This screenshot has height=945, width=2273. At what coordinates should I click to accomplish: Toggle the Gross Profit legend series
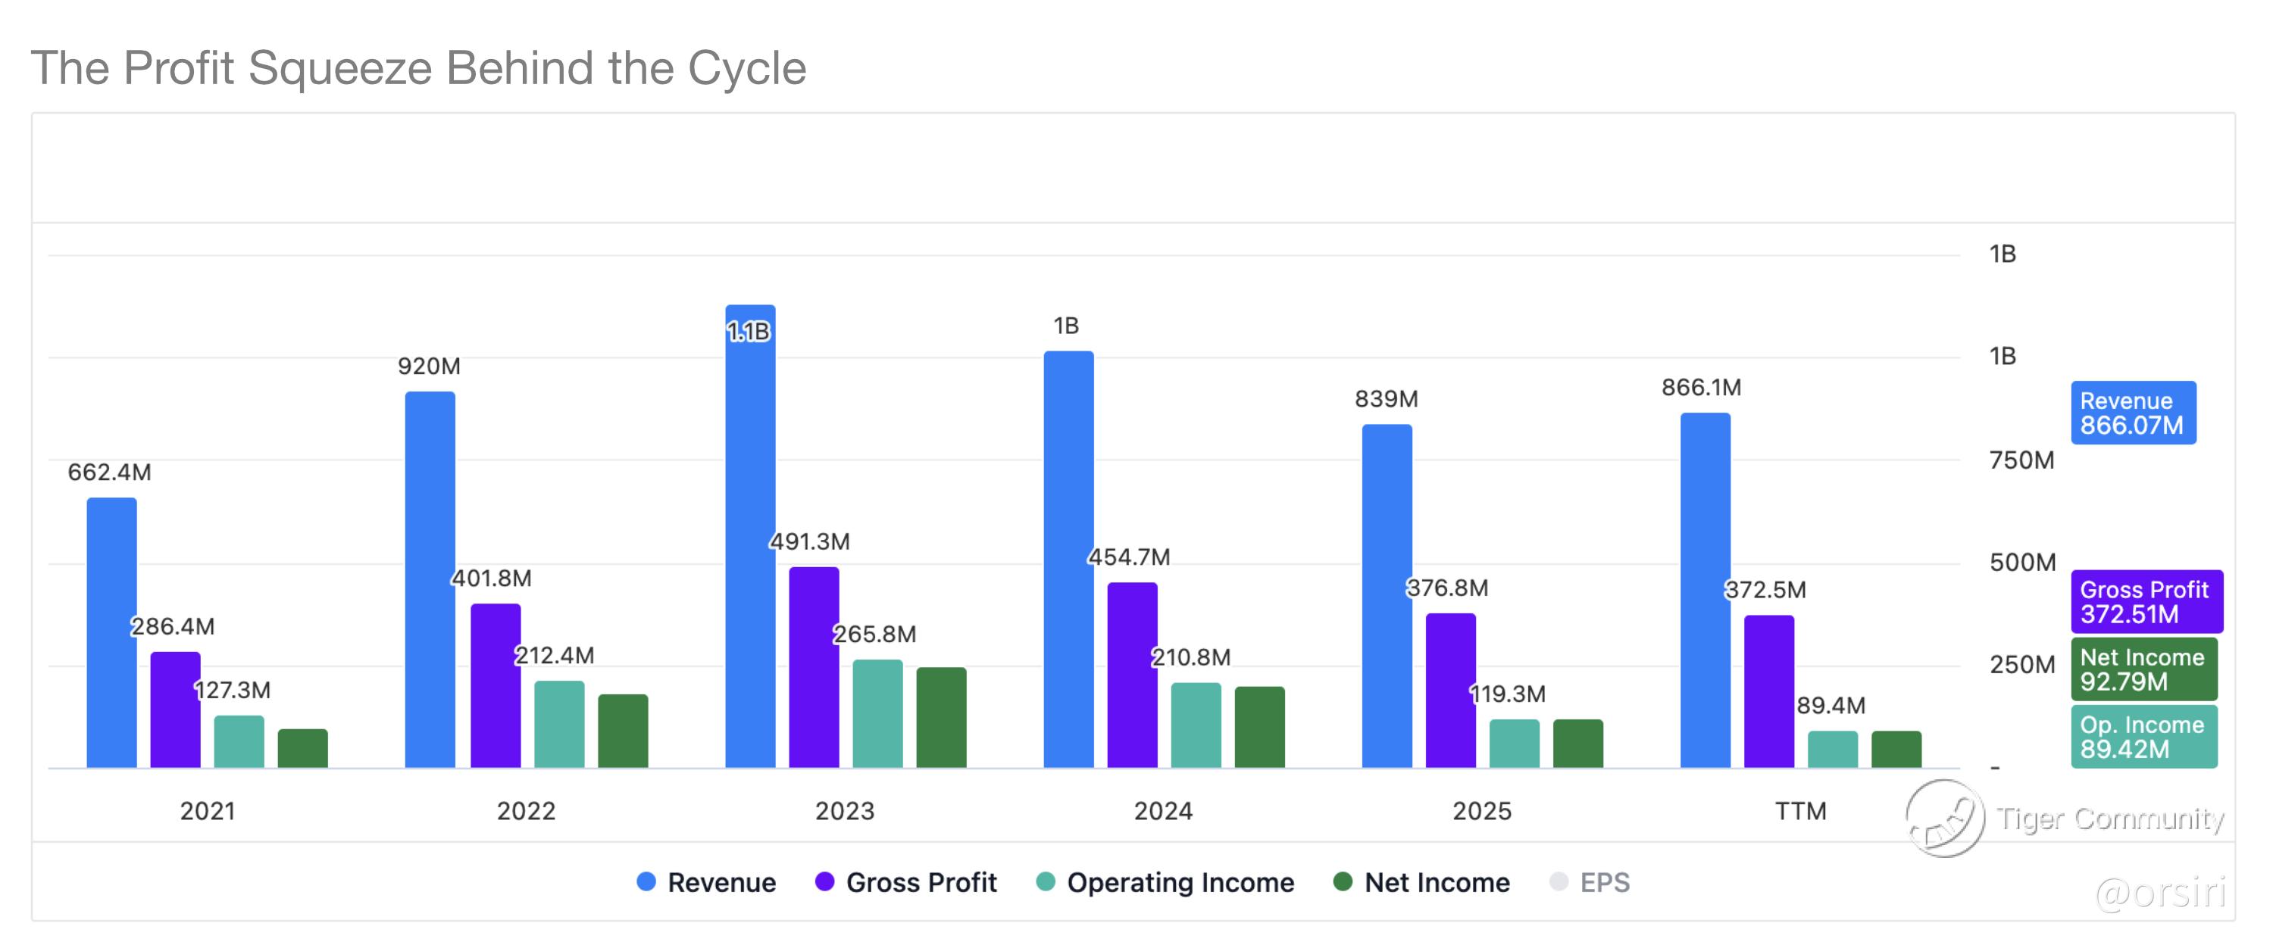pyautogui.click(x=906, y=882)
